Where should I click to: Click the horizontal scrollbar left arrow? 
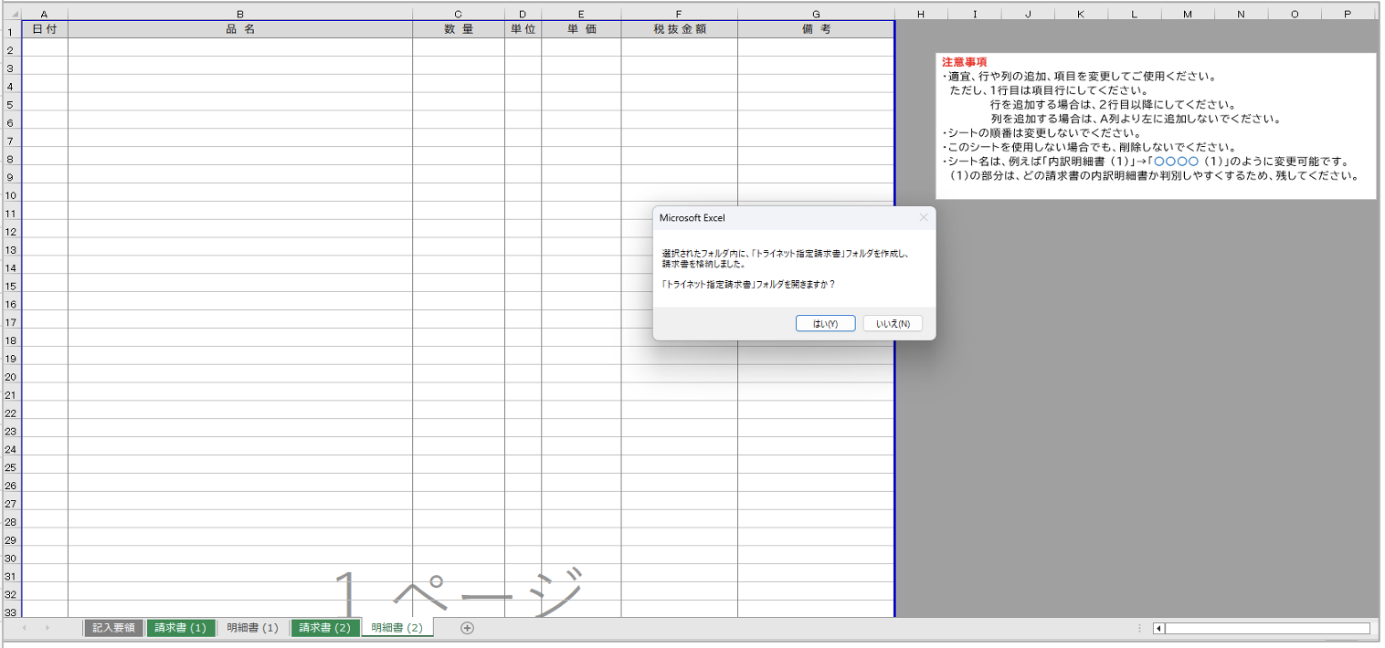pyautogui.click(x=1158, y=628)
